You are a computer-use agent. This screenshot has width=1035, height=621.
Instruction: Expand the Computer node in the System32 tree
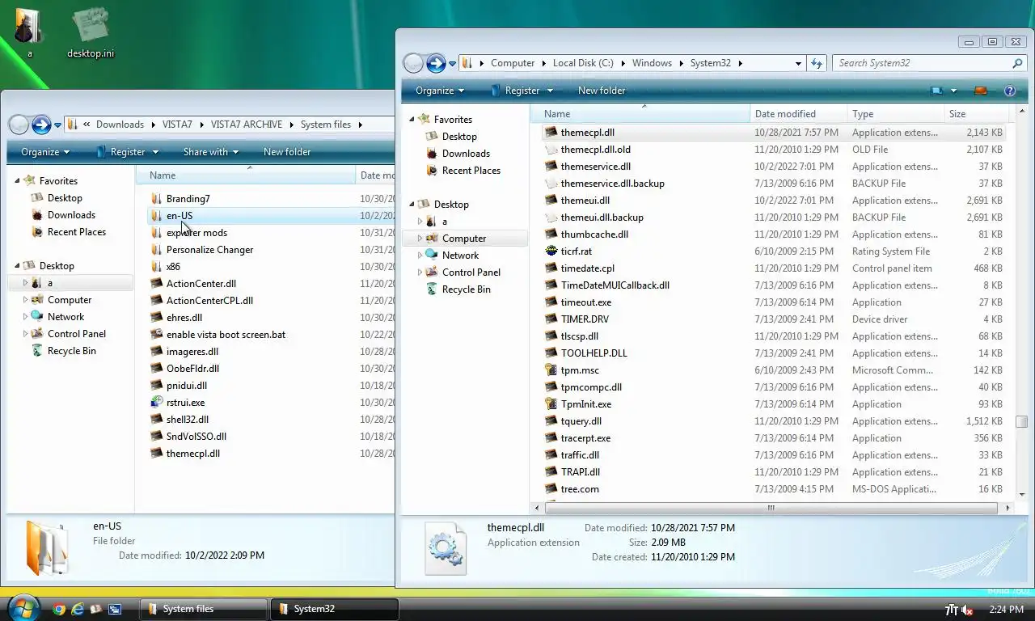point(420,239)
